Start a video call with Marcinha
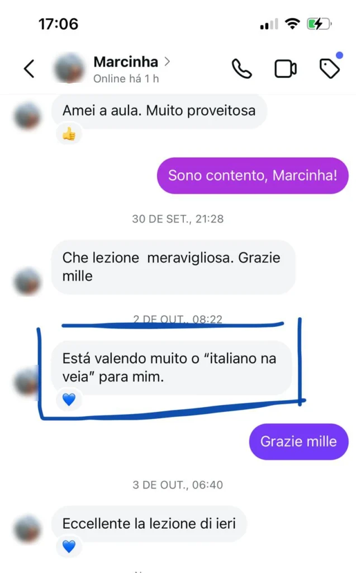356x573 pixels. coord(285,69)
